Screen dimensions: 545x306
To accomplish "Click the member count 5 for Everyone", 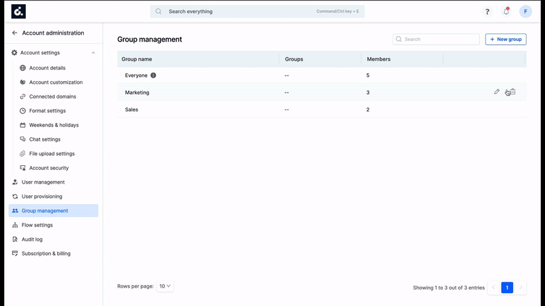I will (368, 75).
